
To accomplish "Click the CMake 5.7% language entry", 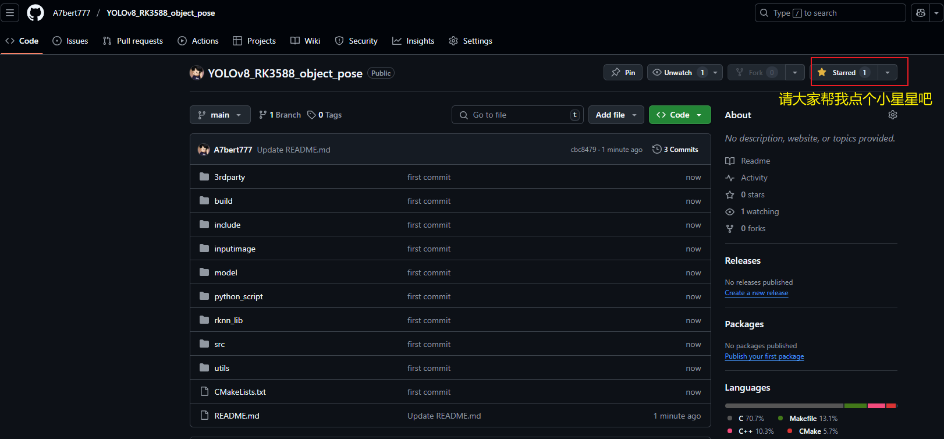I will 812,431.
